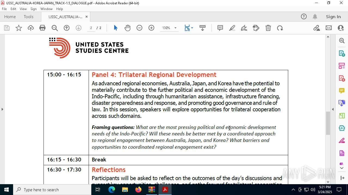Add document to starred favorites
This screenshot has width=348, height=195.
19,28
